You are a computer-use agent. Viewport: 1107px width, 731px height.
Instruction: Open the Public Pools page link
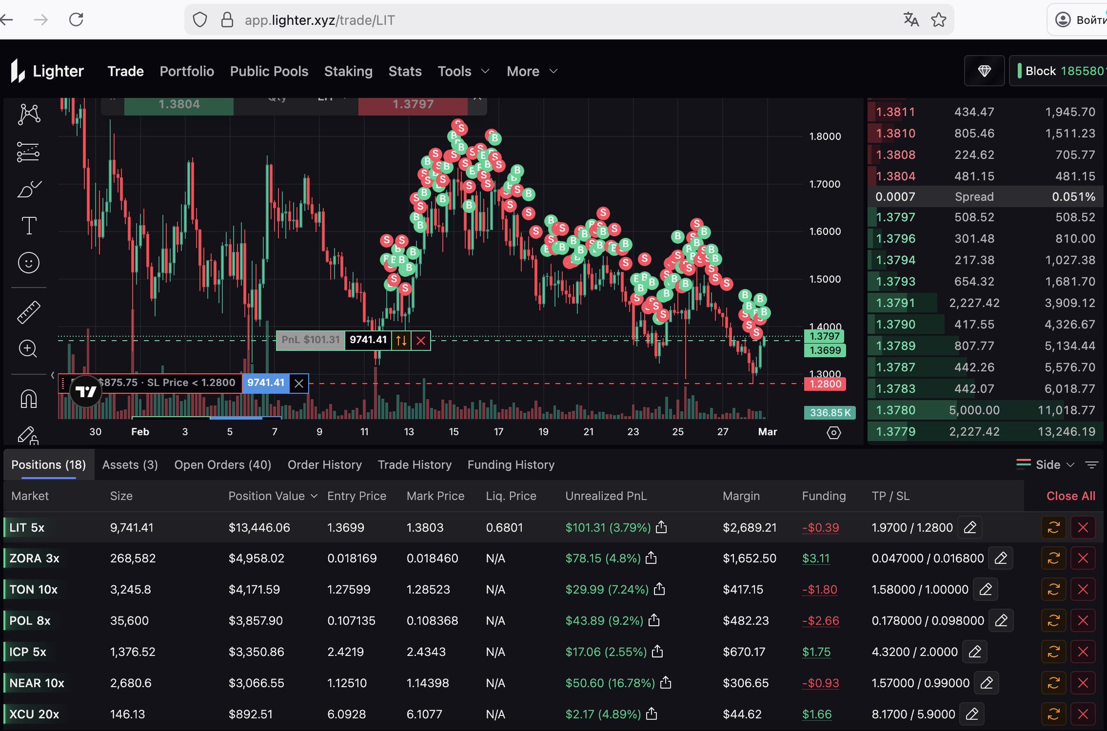[x=269, y=71]
